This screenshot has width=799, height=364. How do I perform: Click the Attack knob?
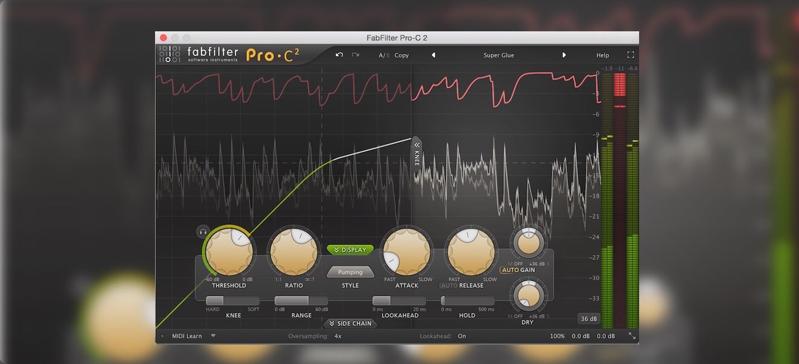pyautogui.click(x=406, y=252)
